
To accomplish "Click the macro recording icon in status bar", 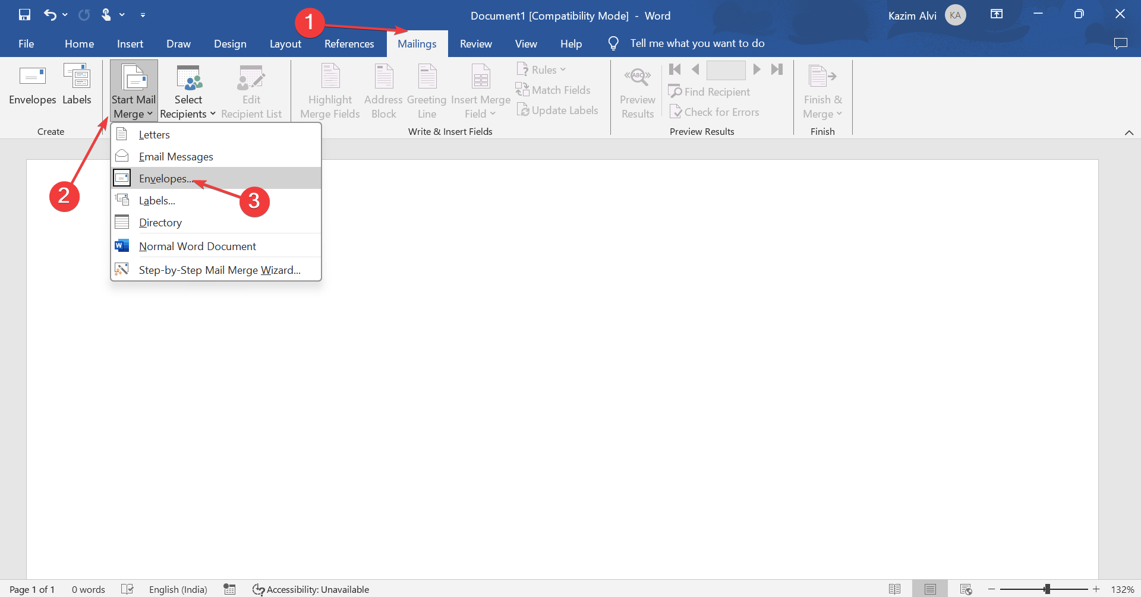I will (230, 589).
